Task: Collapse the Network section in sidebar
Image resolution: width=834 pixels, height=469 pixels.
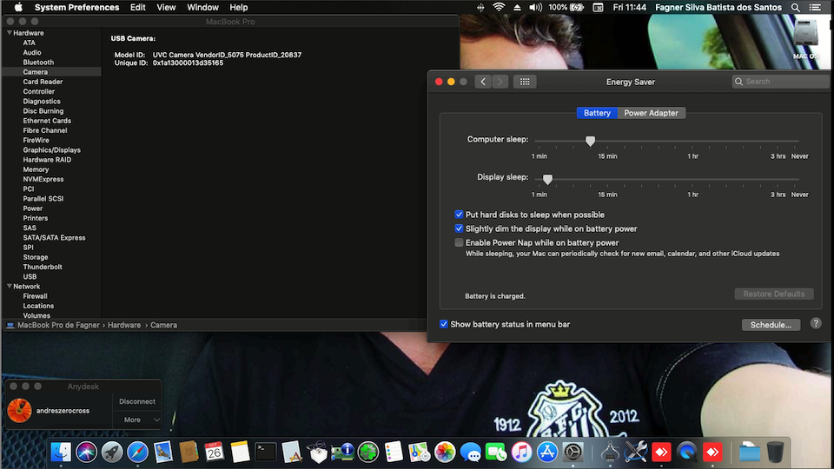Action: 9,287
